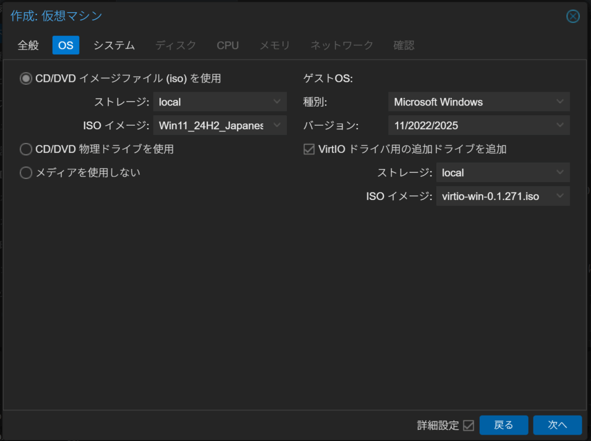Viewport: 591px width, 441px height.
Task: Close the 仮想マシン creation dialog
Action: 573,16
